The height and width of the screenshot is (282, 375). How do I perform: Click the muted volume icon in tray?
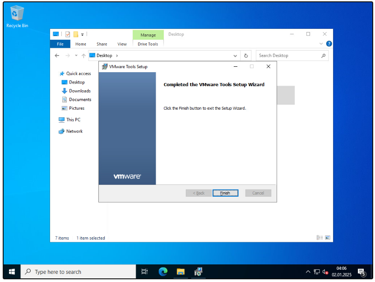(325, 272)
